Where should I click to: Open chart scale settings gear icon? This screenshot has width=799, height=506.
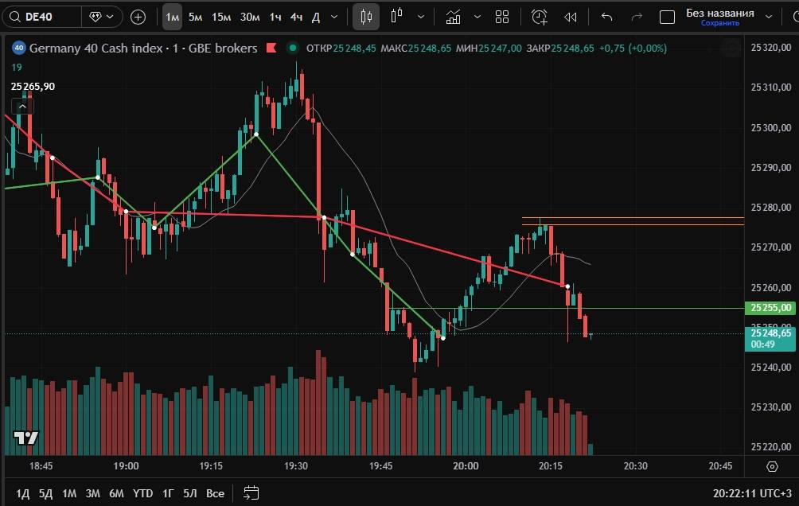click(x=772, y=466)
